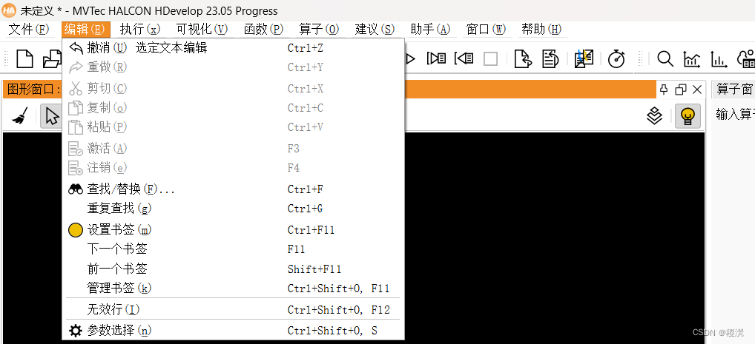Click the step forward execution icon
This screenshot has height=344, width=755.
(436, 59)
